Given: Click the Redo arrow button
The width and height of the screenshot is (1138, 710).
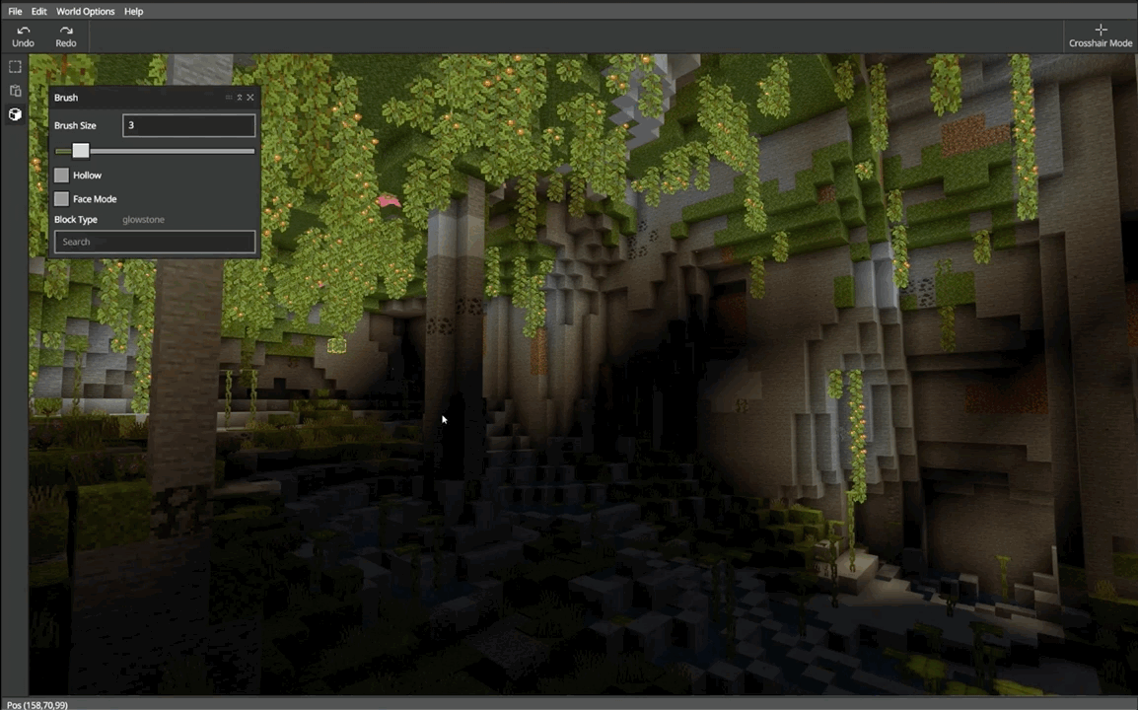Looking at the screenshot, I should pyautogui.click(x=66, y=36).
